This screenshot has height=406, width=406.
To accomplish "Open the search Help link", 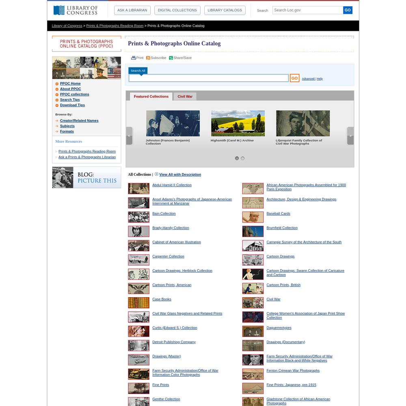I will pos(320,79).
